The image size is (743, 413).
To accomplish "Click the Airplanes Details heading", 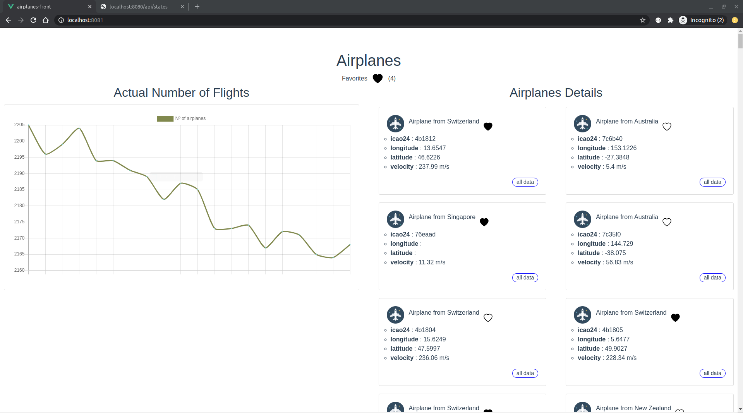I will 556,93.
